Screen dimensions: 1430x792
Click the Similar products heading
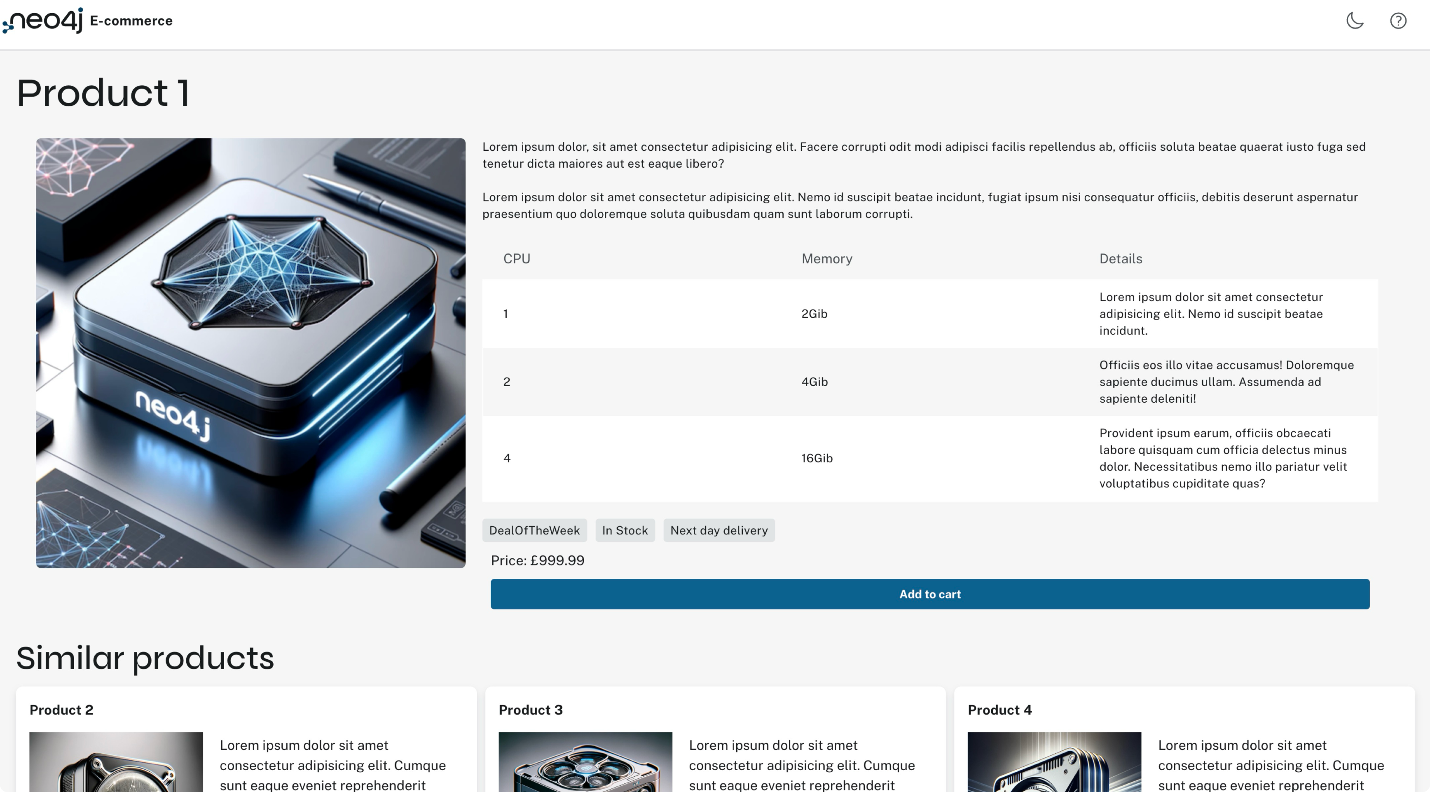click(x=145, y=658)
